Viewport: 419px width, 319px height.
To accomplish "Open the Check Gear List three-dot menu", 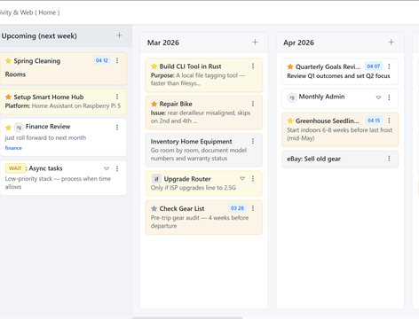I will point(253,208).
